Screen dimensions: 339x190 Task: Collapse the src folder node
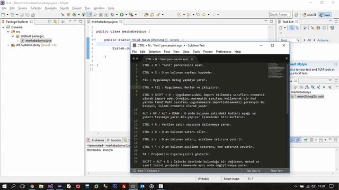8,32
